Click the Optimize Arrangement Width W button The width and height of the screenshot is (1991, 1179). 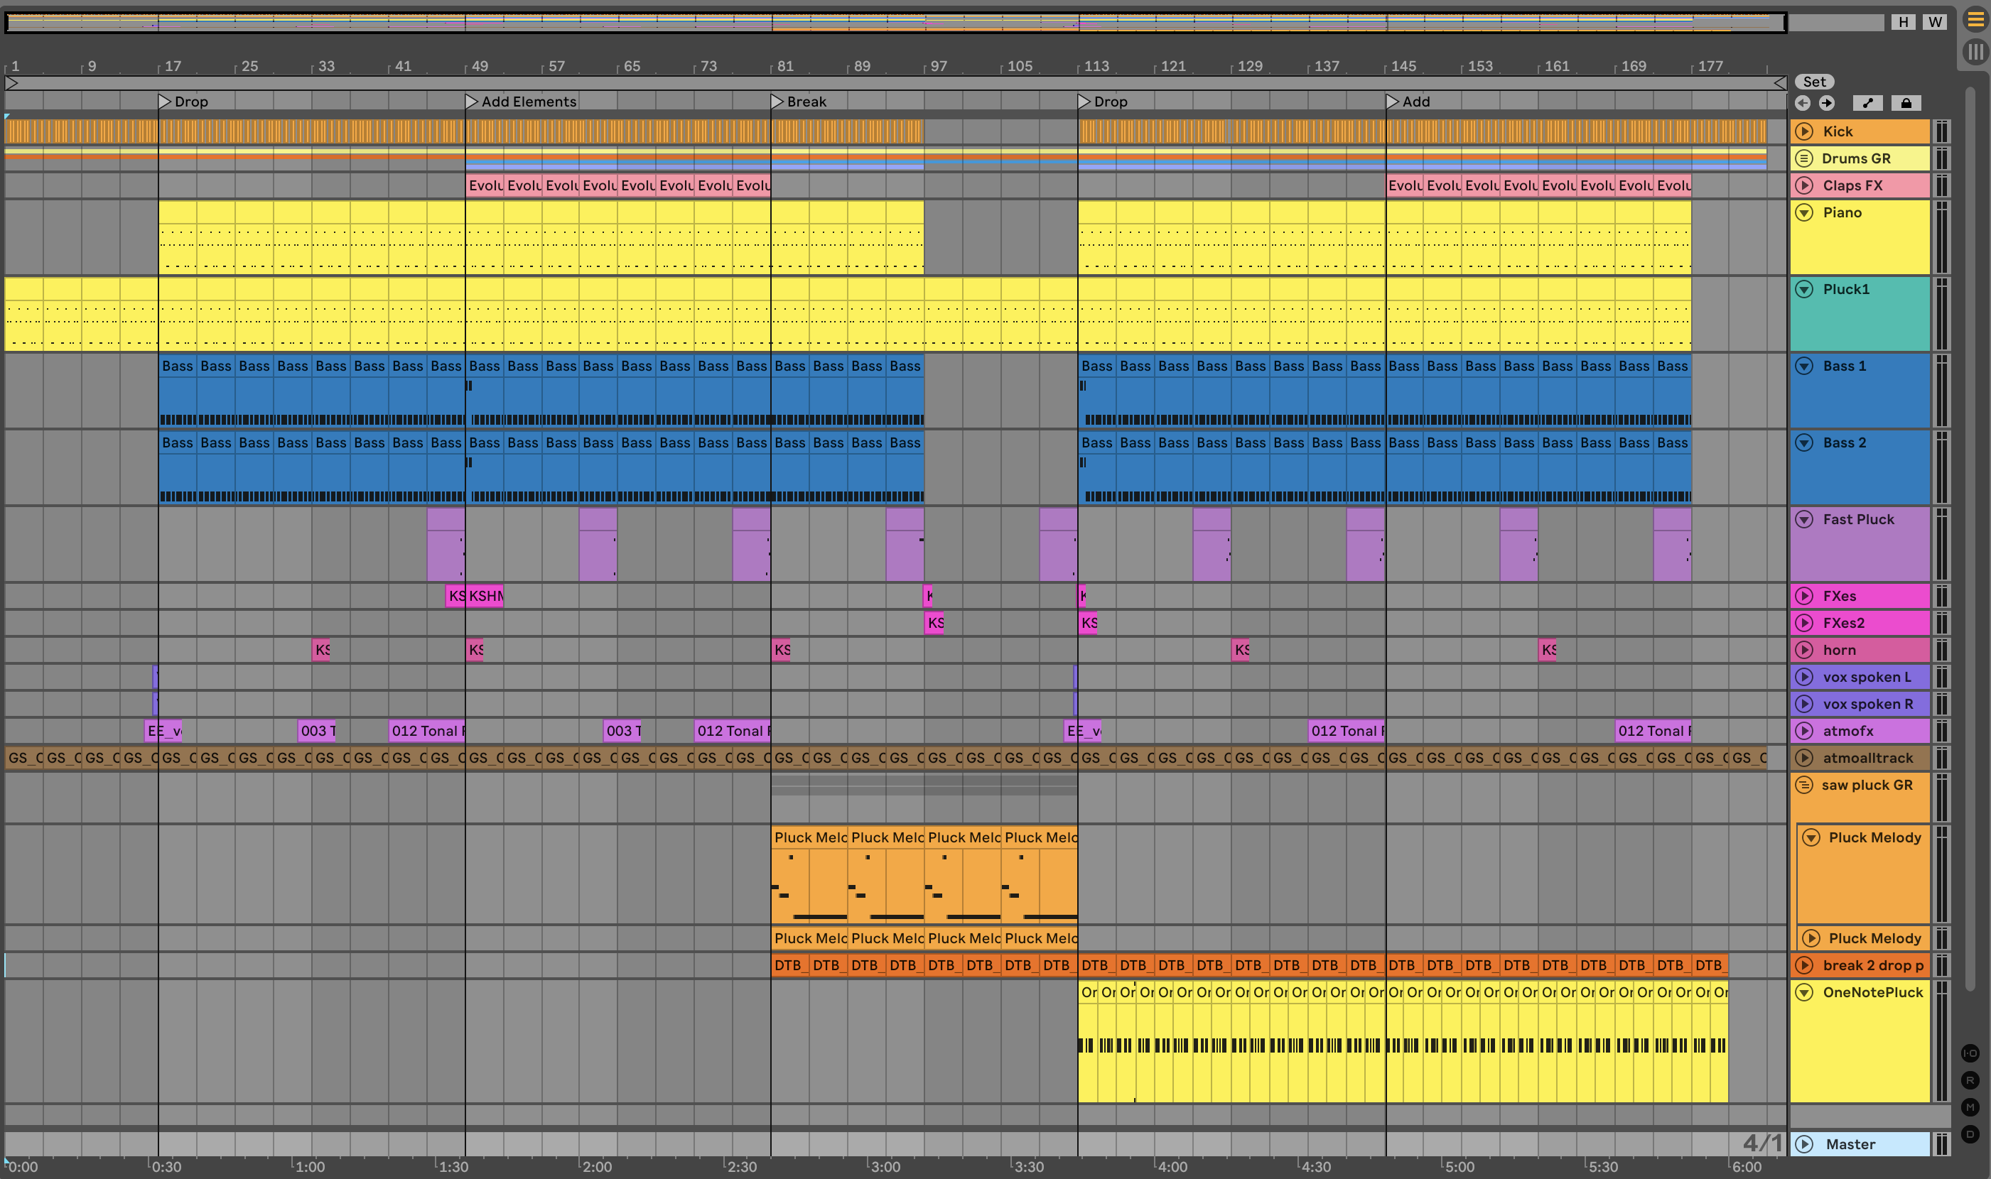(1936, 21)
